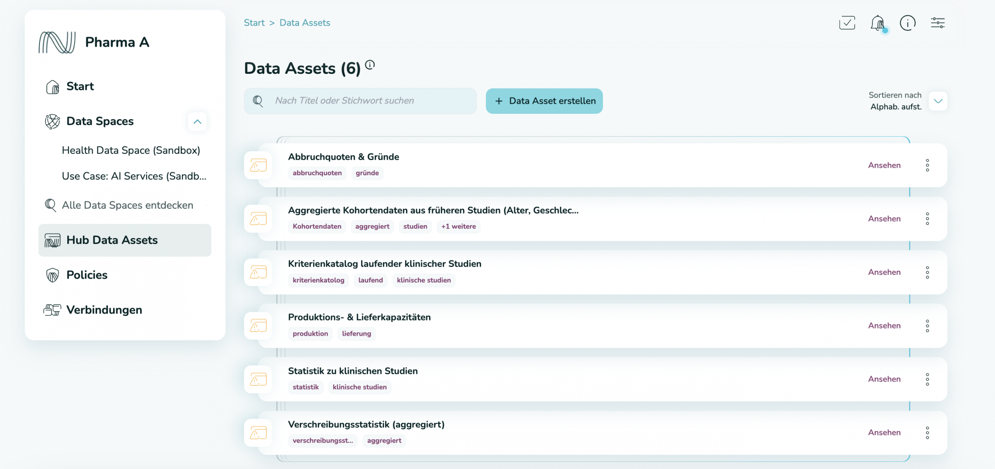Viewport: 995px width, 469px height.
Task: Click Ansehen for Statistik zu klinischen Studien
Action: coord(884,379)
